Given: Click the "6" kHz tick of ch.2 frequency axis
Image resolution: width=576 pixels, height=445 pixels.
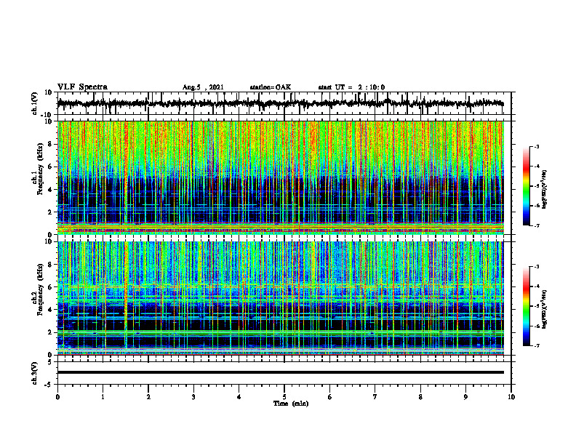Looking at the screenshot, I should 50,287.
